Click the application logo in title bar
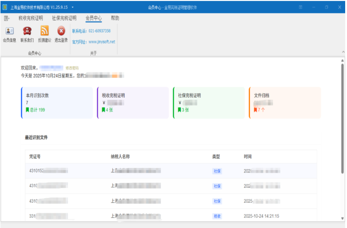 (5, 7)
